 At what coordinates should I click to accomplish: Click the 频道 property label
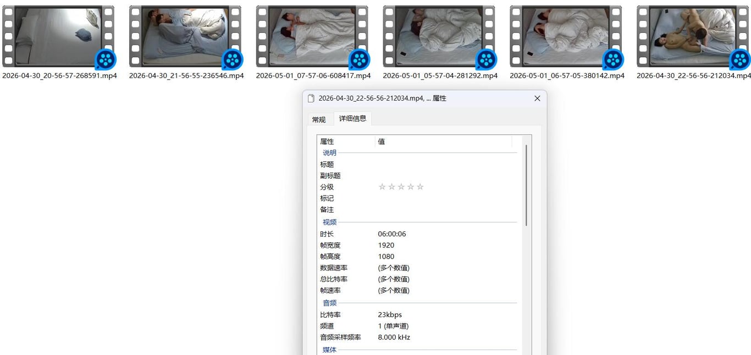tap(327, 326)
